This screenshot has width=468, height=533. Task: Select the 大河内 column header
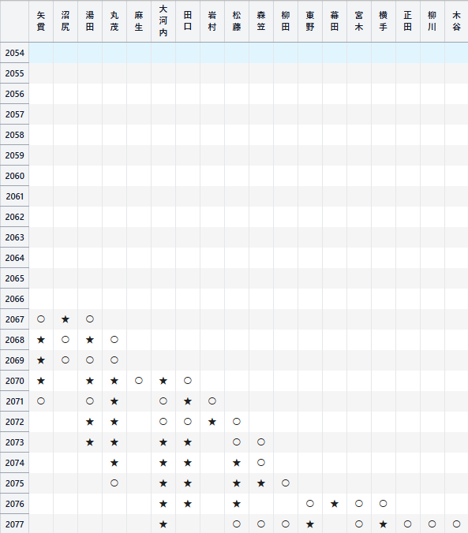(163, 21)
